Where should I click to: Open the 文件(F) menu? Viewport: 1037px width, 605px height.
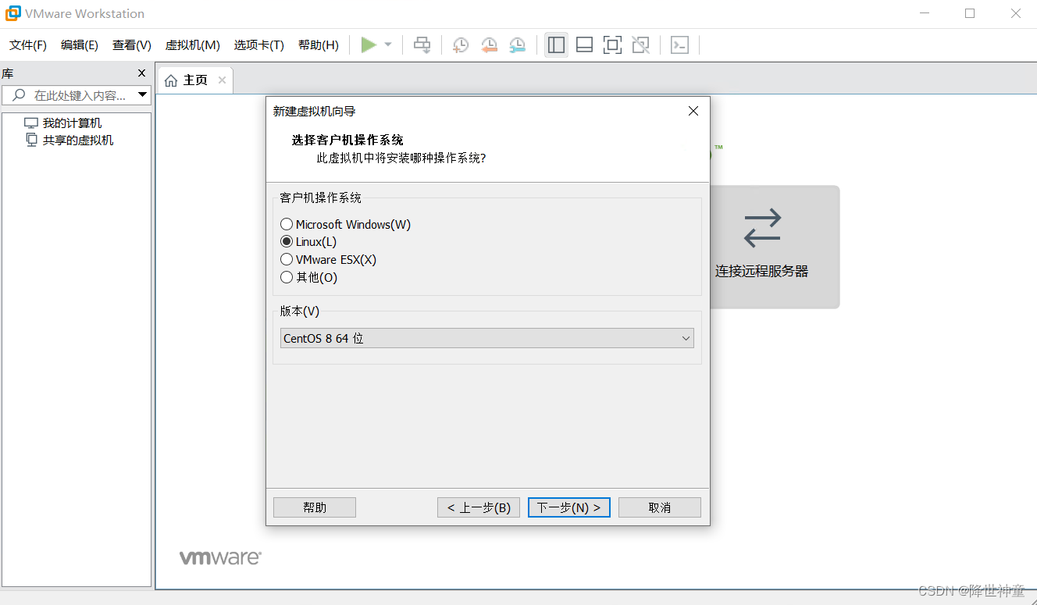pos(28,45)
